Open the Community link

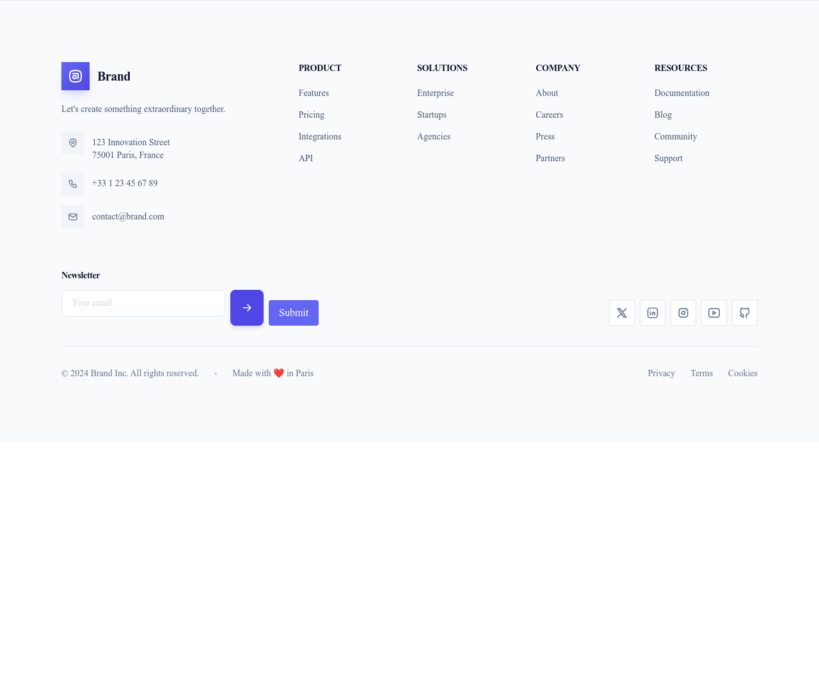coord(676,136)
